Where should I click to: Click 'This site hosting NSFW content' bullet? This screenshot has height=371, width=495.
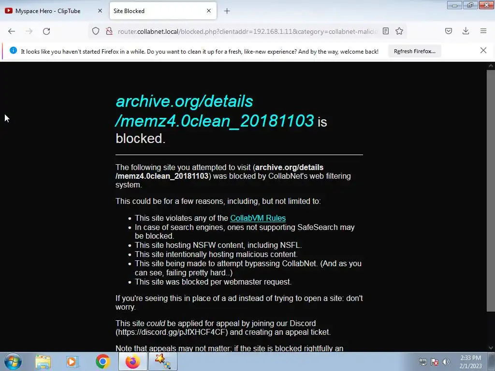(218, 245)
